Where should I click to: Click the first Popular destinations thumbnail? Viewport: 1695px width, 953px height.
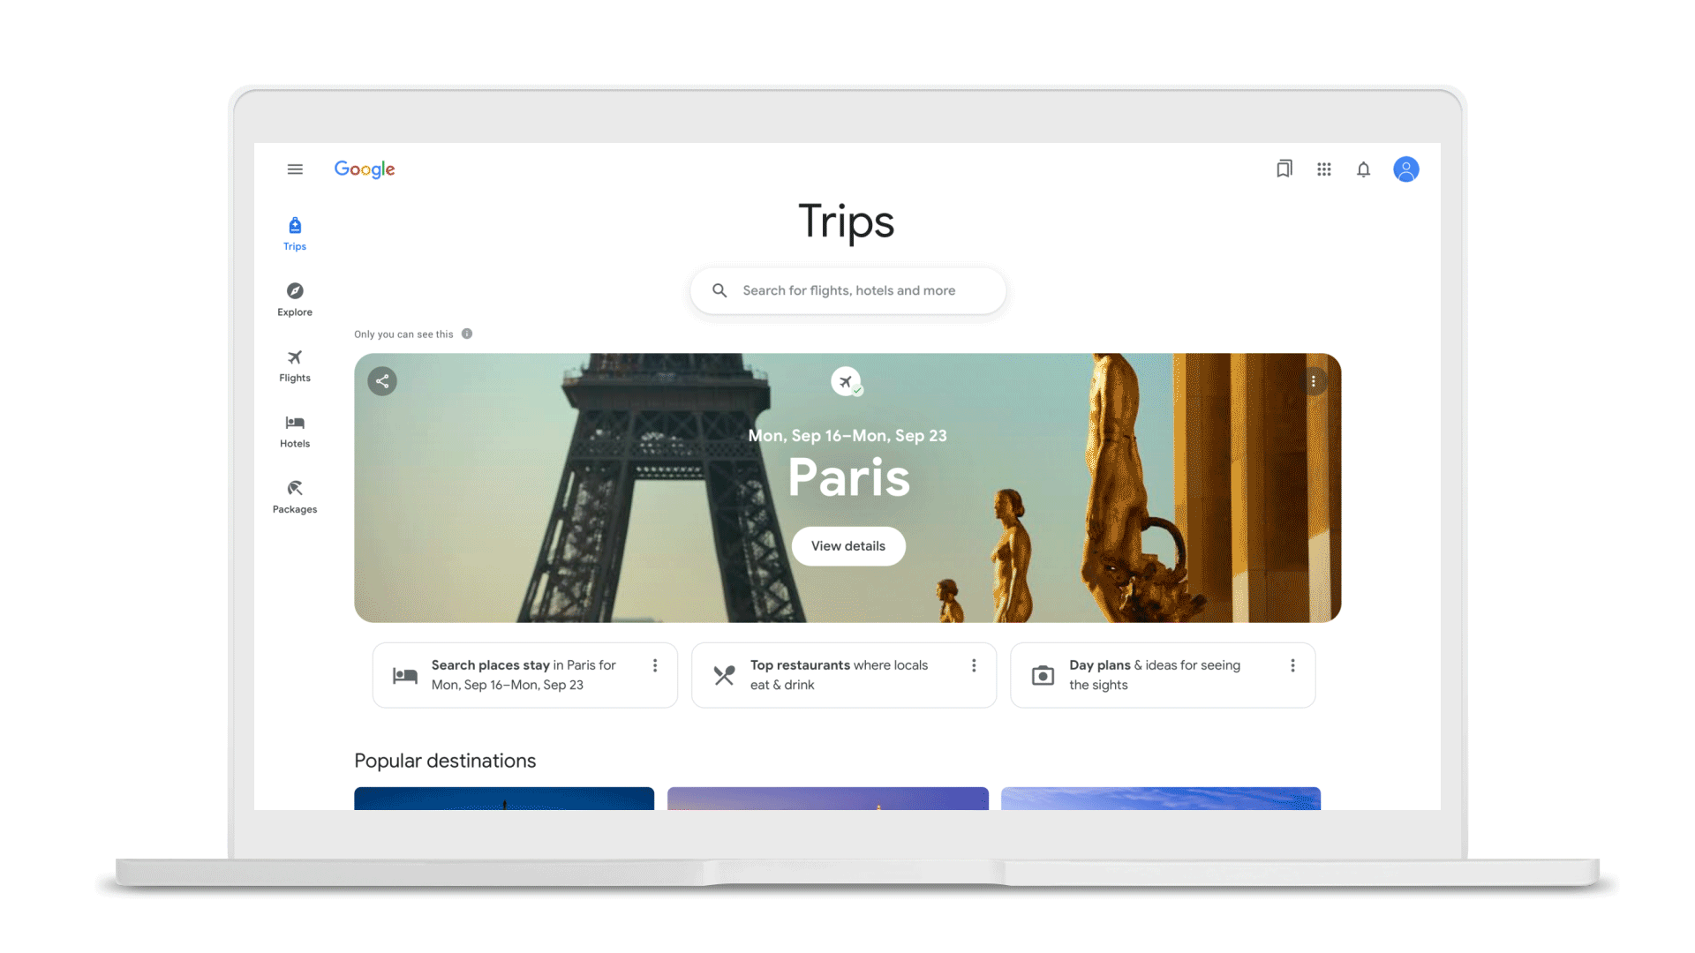[504, 799]
